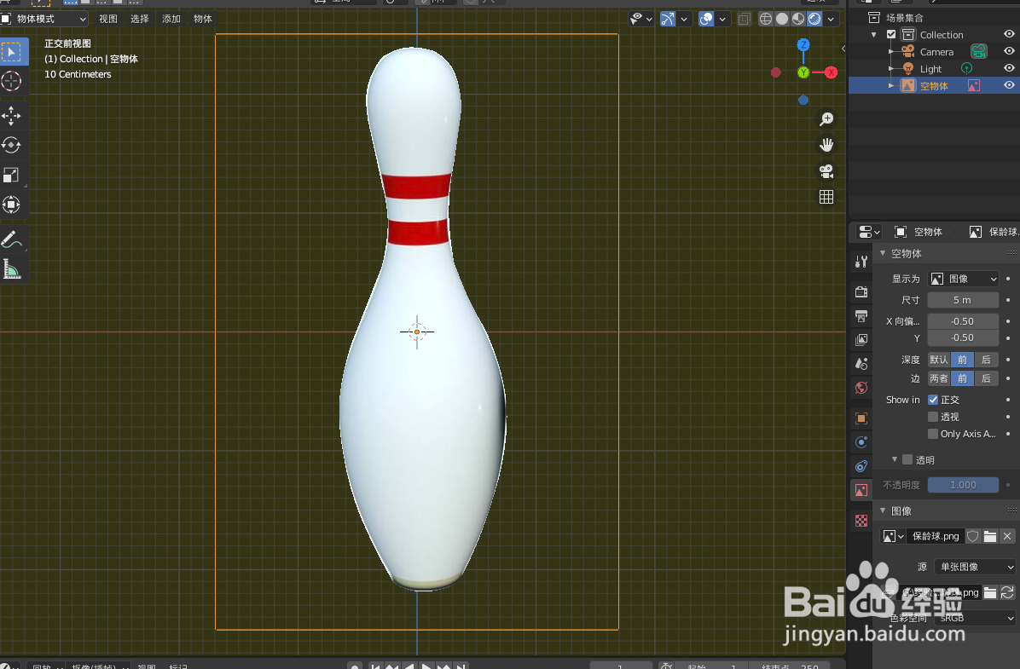1020x669 pixels.
Task: Switch viewport to Wireframe shading
Action: click(x=765, y=18)
